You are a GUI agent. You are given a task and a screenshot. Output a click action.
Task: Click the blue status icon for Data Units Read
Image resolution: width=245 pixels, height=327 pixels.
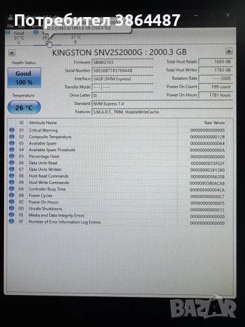(12, 163)
